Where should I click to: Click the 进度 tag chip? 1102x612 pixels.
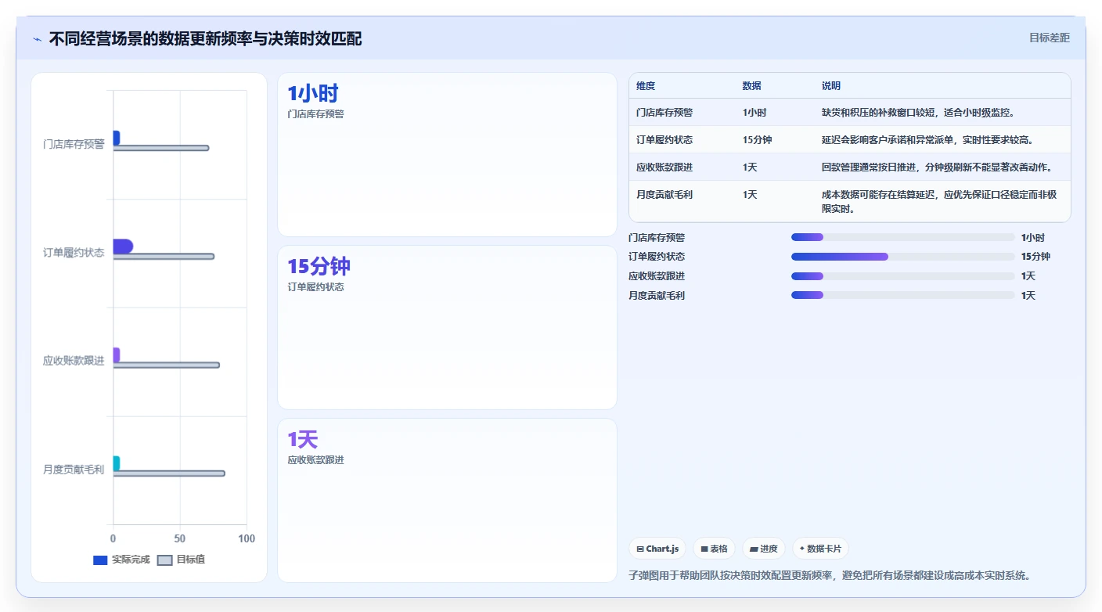point(763,549)
